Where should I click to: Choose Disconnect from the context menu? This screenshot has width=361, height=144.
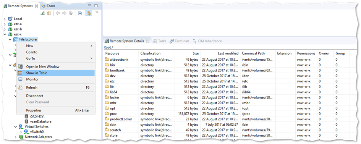tap(55, 96)
